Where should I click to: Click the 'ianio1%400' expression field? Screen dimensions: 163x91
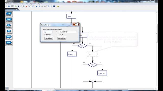pyautogui.click(x=67, y=32)
